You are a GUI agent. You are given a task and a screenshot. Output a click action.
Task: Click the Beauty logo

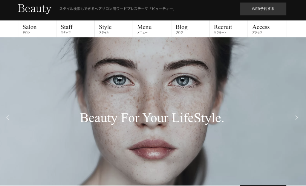point(35,9)
